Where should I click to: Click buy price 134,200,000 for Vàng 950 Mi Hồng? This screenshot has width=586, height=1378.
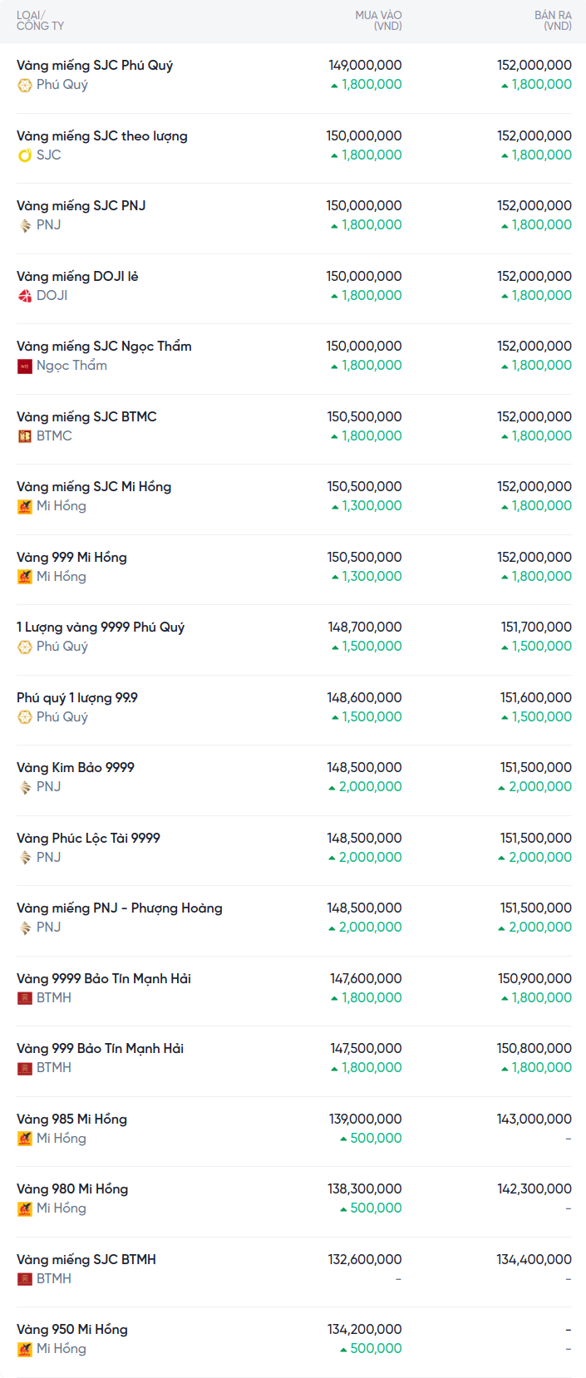[364, 1329]
